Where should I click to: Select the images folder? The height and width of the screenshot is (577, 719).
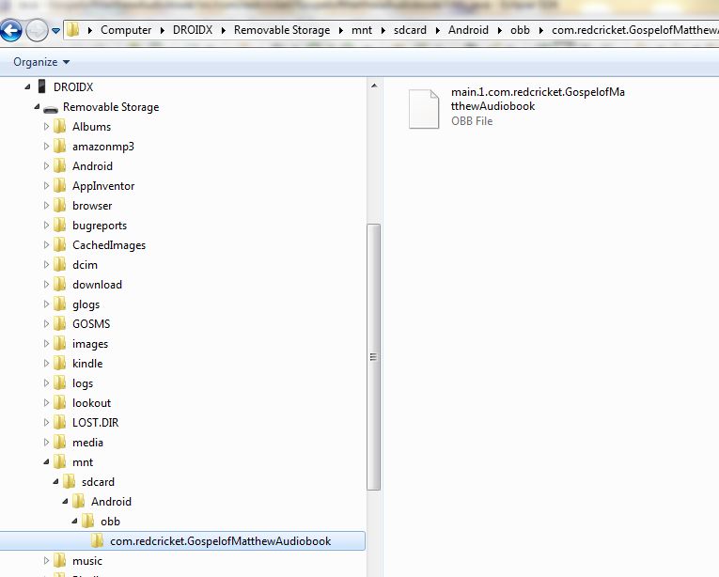tap(90, 344)
